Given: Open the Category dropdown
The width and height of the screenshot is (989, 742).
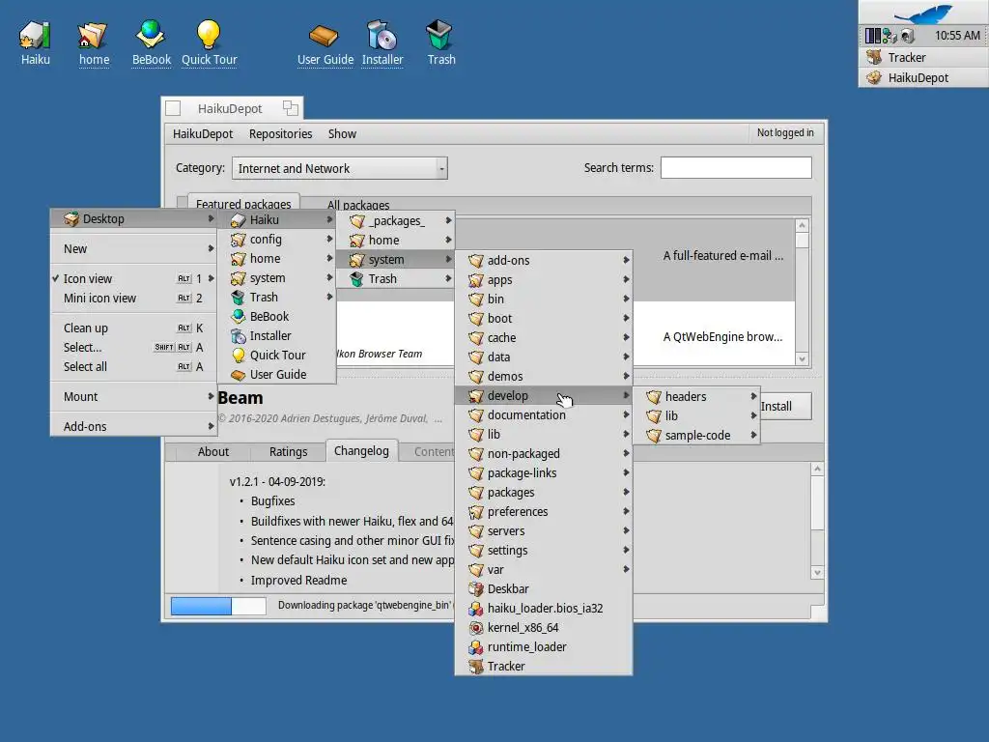Looking at the screenshot, I should point(339,168).
